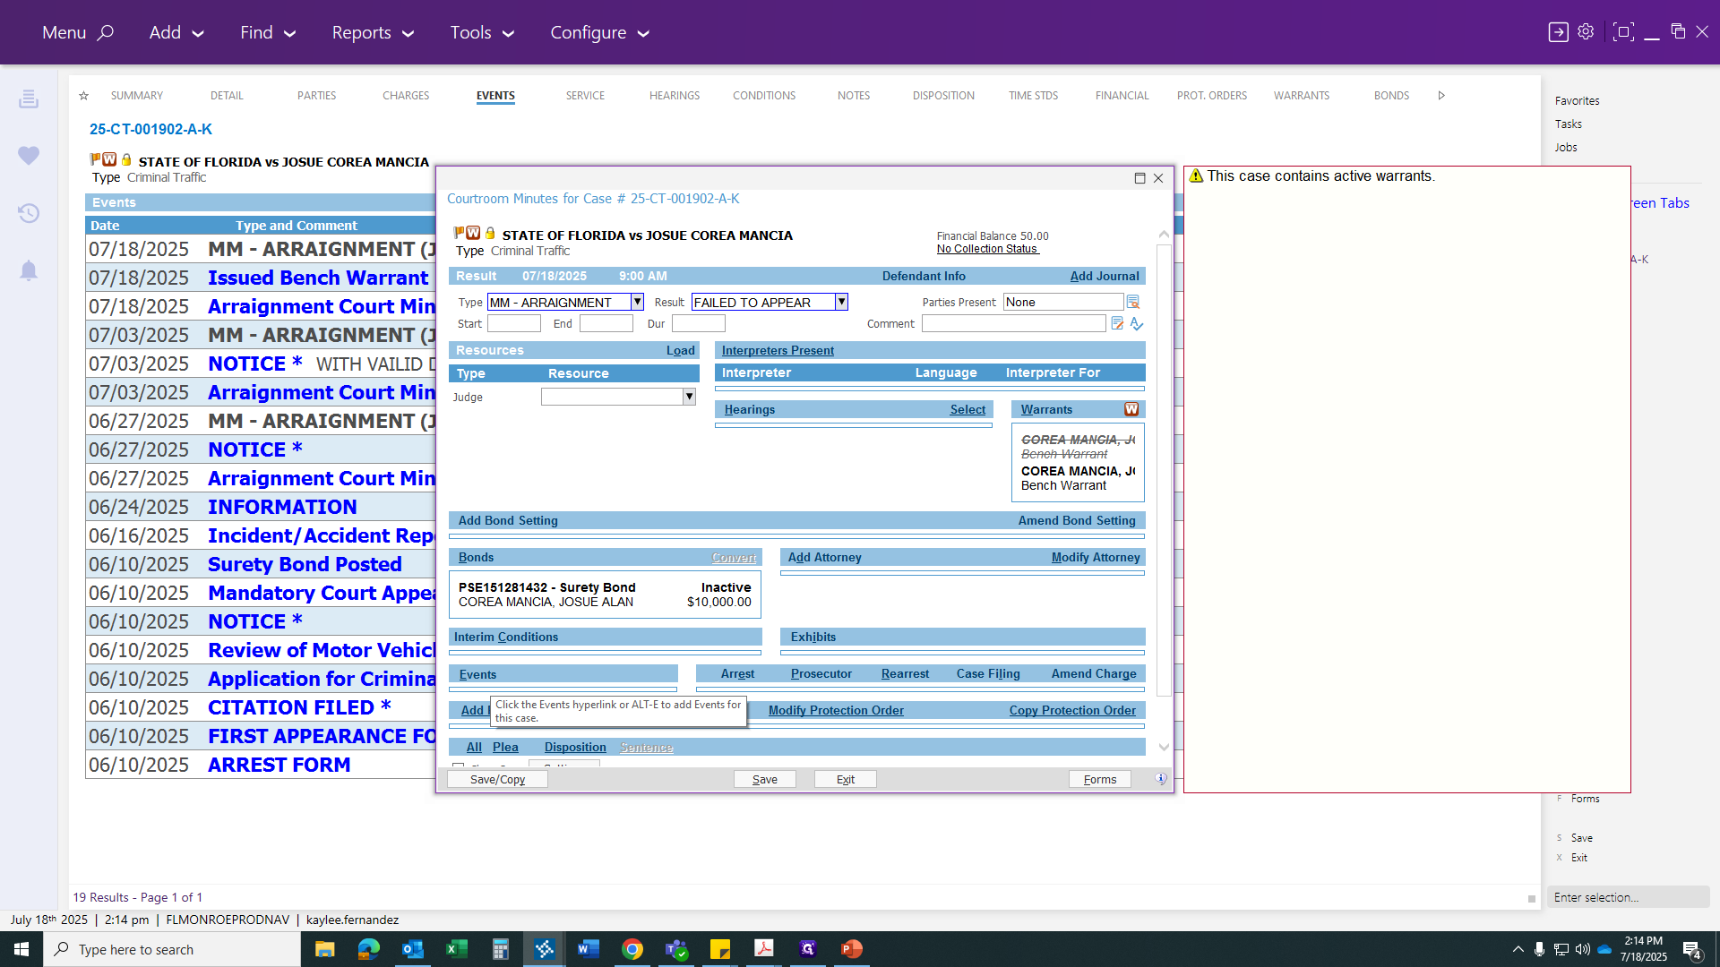
Task: Open the No Collection Status link
Action: click(987, 249)
